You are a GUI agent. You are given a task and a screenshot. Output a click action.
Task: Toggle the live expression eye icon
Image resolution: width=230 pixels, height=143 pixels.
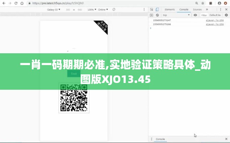[x=195, y=15]
